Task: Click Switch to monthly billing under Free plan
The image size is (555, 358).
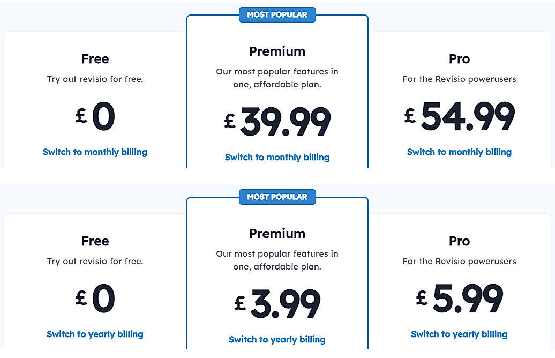Action: tap(95, 152)
